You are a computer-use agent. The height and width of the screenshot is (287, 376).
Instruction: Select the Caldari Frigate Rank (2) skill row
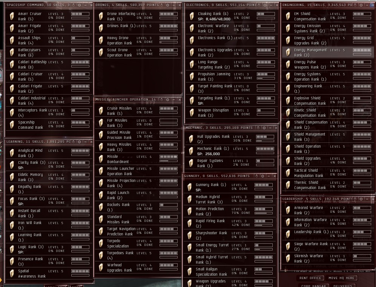(x=49, y=89)
